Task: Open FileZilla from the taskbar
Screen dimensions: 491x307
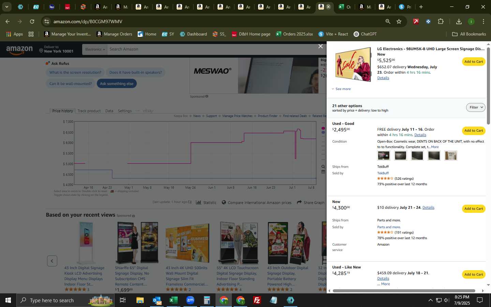Action: pyautogui.click(x=257, y=300)
